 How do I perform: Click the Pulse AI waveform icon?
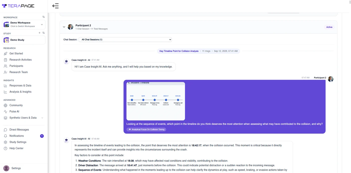pos(6,112)
